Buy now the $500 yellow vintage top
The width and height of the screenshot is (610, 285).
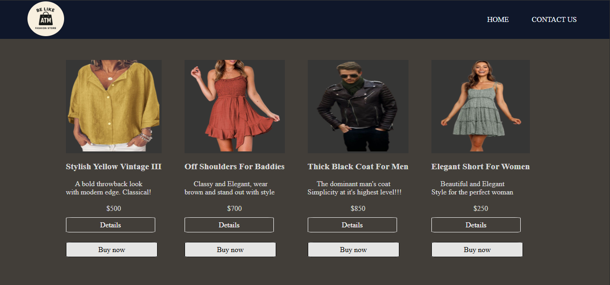(x=112, y=250)
